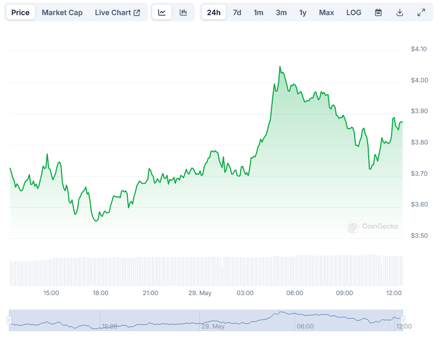Click left handle of range navigator

click(x=9, y=320)
